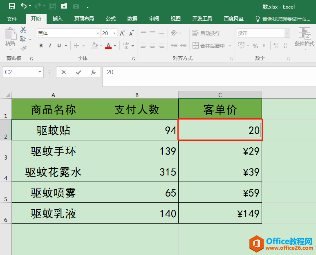Select the Format Painter brush icon

pyautogui.click(x=23, y=48)
